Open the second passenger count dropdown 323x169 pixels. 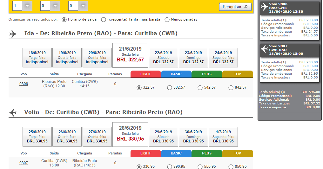[x=55, y=6]
